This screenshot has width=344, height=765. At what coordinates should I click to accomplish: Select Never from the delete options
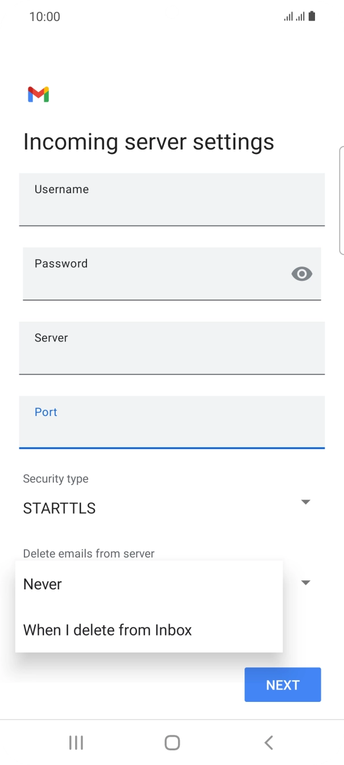tap(42, 584)
